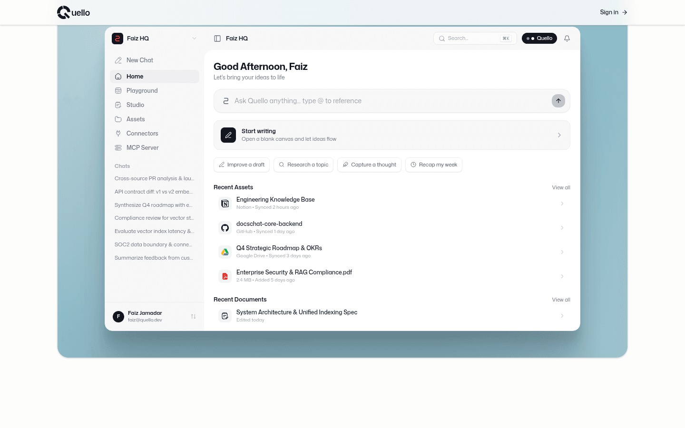This screenshot has height=428, width=685.
Task: Select New Chat in the sidebar
Action: click(x=155, y=60)
